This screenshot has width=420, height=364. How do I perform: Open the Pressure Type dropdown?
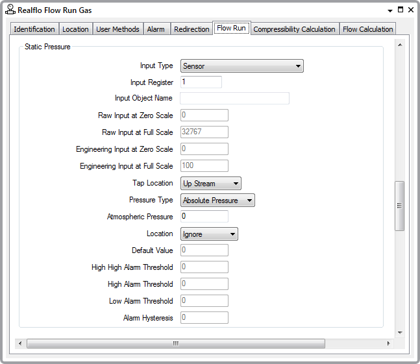(x=217, y=200)
